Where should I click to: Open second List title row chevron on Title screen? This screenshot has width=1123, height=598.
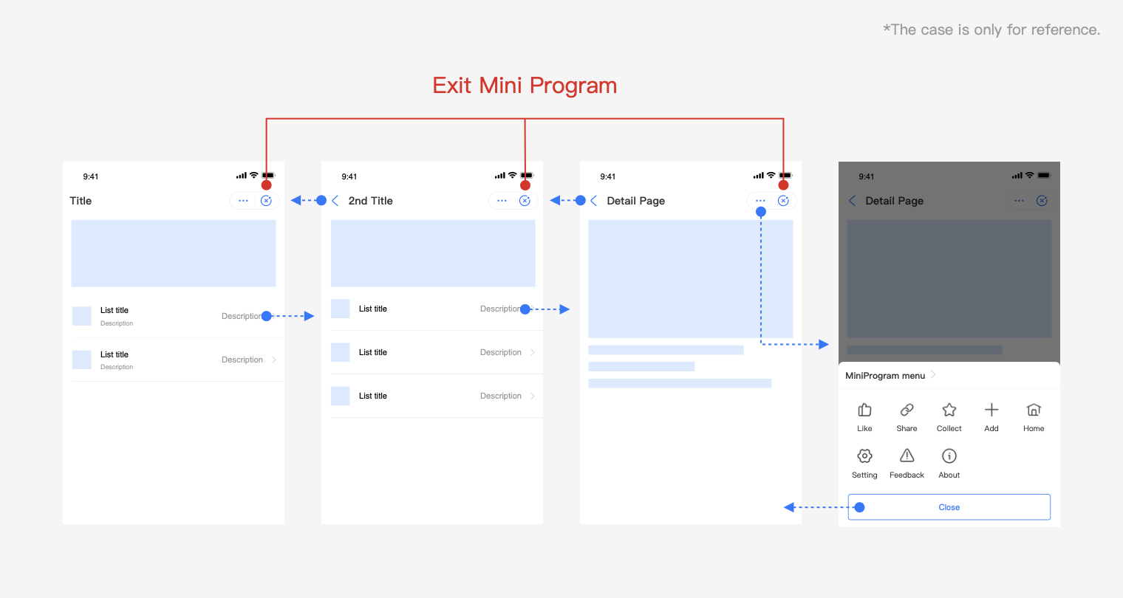(274, 360)
